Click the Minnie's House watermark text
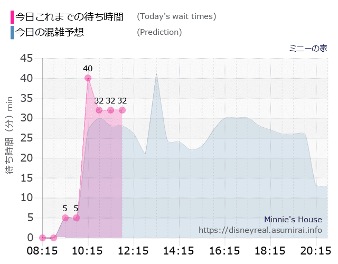Image resolution: width=338 pixels, height=264 pixels. (293, 220)
